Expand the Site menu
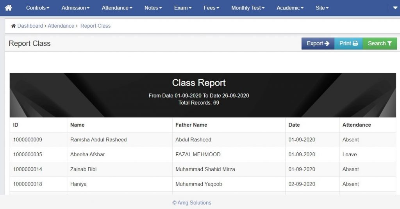Viewport: 400px width, 209px height. pyautogui.click(x=322, y=8)
